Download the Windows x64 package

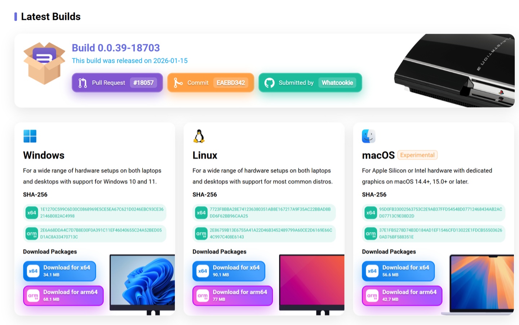click(59, 271)
